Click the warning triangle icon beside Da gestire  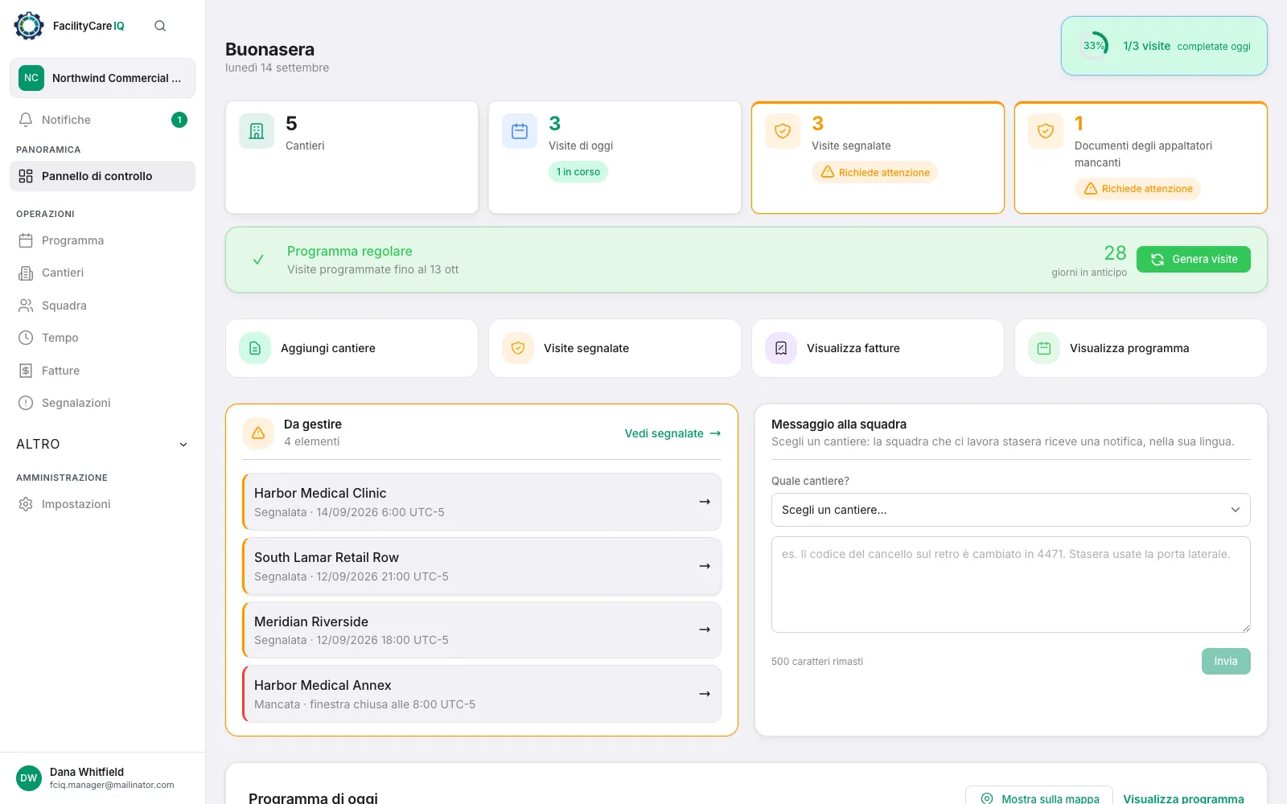pos(258,433)
